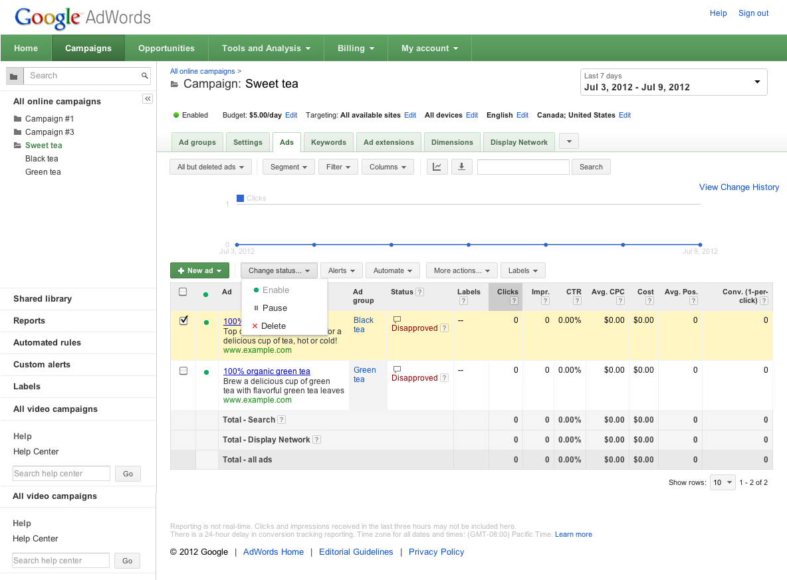
Task: Click the help icon under Clicks column header
Action: [514, 301]
